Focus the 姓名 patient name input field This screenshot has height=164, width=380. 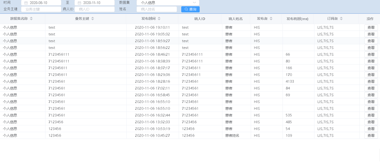point(157,9)
